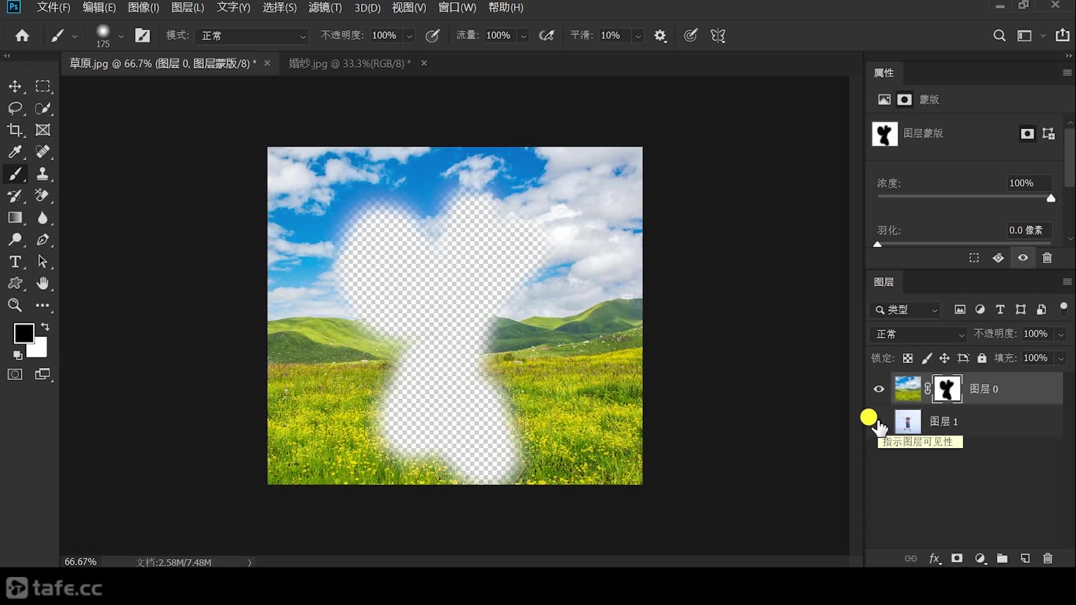Click the foreground black color swatch

coord(23,333)
